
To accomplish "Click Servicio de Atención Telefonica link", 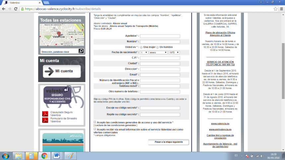I will (x=220, y=63).
